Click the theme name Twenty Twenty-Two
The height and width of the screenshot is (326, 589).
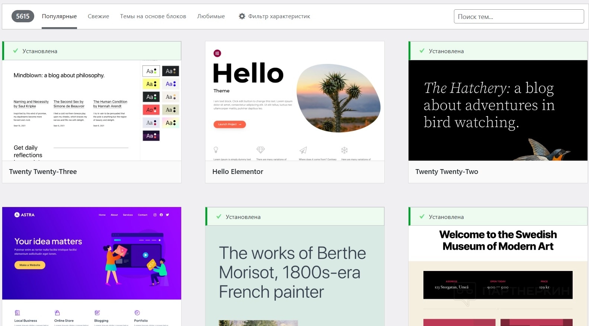coord(447,172)
